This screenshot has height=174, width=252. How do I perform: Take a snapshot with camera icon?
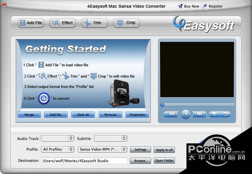point(226,114)
